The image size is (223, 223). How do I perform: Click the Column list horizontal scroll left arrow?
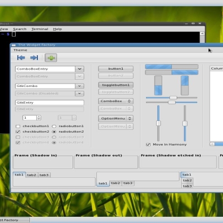click(x=212, y=144)
